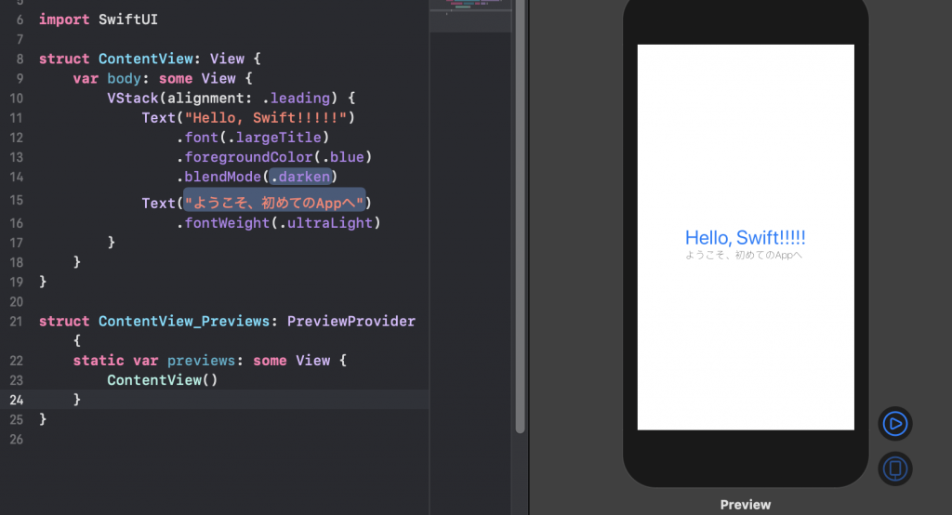This screenshot has height=515, width=952.
Task: Click the code minimap thumbnail
Action: [470, 9]
